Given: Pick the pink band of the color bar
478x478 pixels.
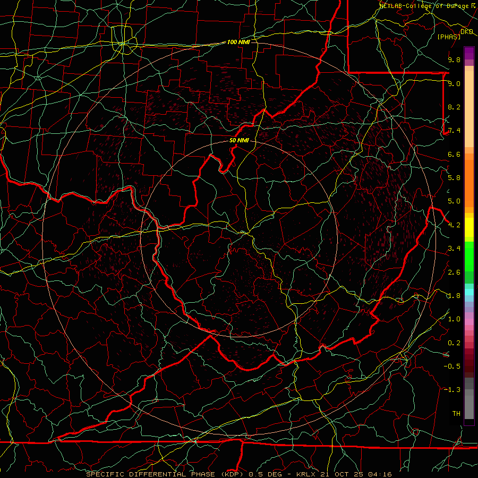Looking at the screenshot, I should pos(469,322).
